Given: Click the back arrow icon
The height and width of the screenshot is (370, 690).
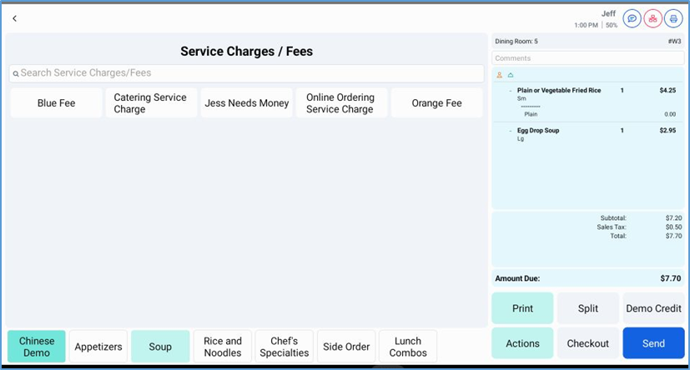Looking at the screenshot, I should point(14,18).
